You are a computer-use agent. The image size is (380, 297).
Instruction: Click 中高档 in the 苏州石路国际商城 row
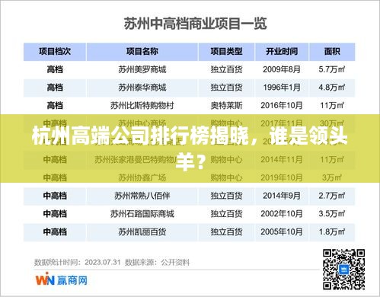click(55, 214)
